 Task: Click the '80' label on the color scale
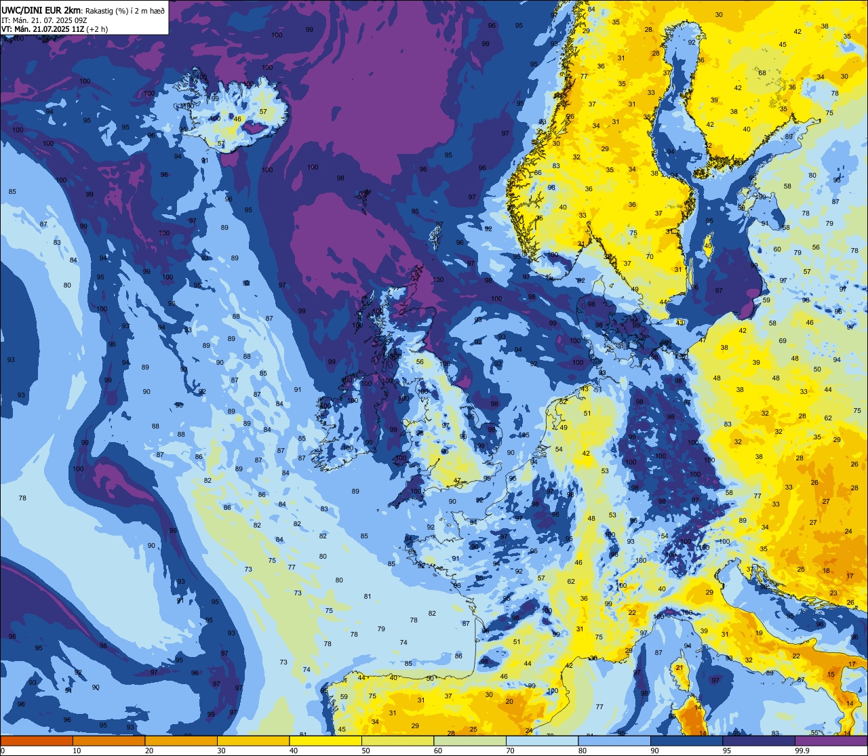[x=583, y=751]
